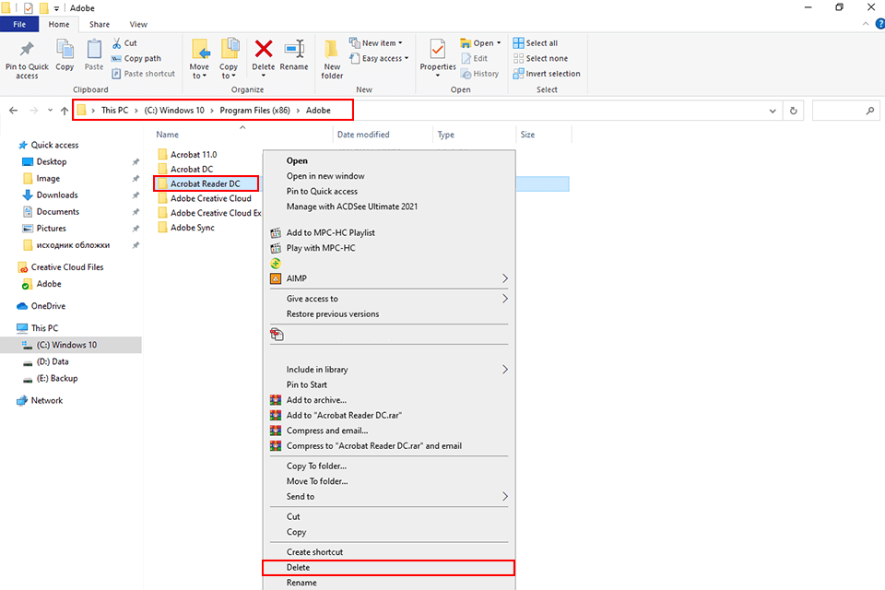This screenshot has height=590, width=885.
Task: Select the Acrobat DC folder
Action: (x=192, y=169)
